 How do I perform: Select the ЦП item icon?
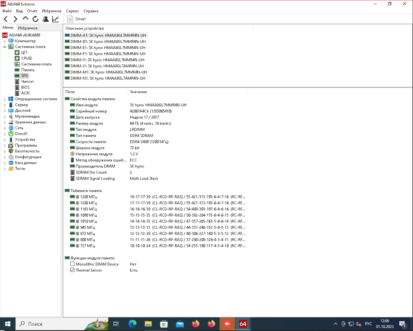point(17,52)
